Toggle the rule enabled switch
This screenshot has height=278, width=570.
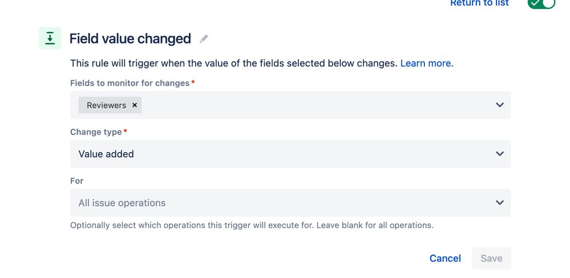[541, 3]
